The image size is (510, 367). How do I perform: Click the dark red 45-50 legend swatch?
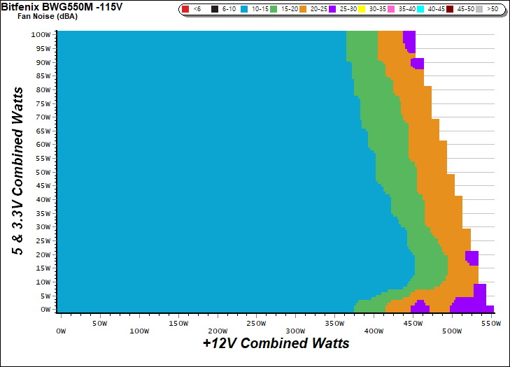click(x=450, y=9)
